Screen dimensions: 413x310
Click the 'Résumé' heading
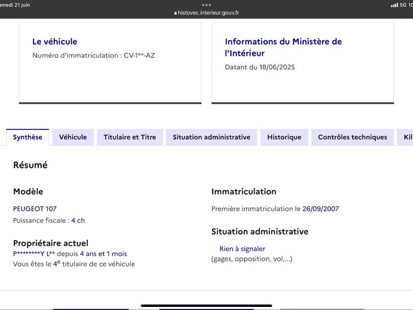(30, 165)
